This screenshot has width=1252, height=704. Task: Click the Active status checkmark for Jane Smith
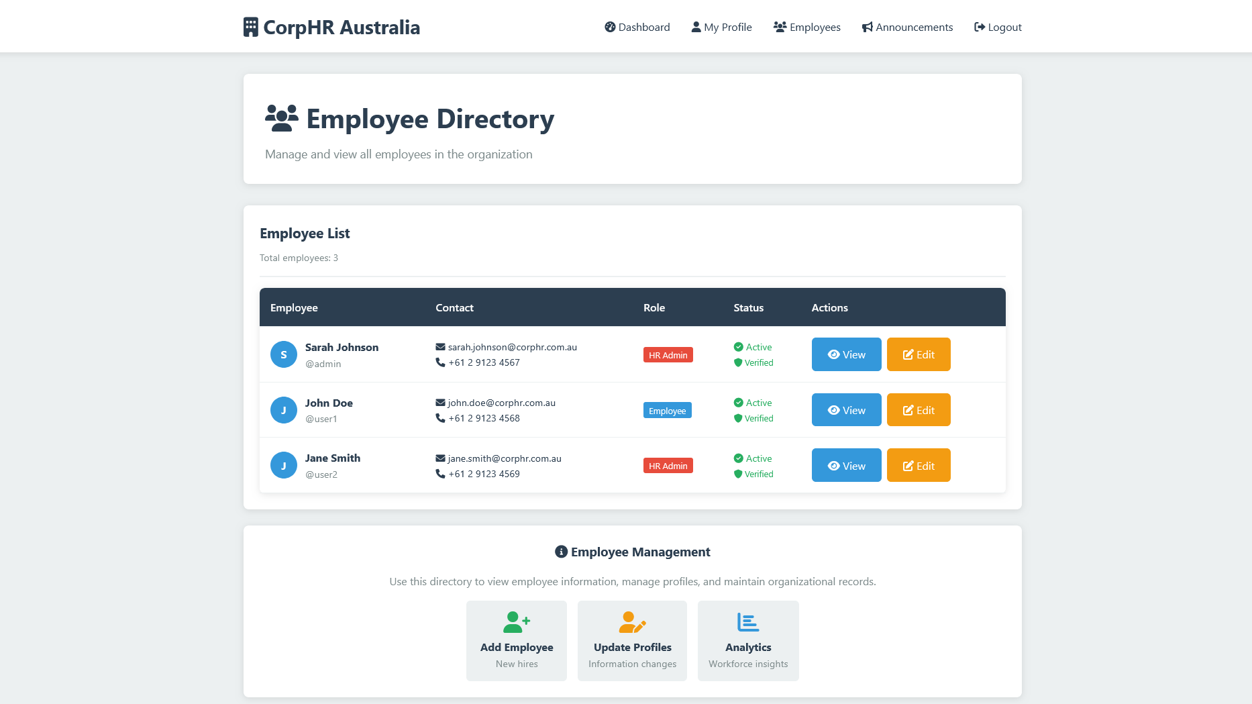(738, 458)
